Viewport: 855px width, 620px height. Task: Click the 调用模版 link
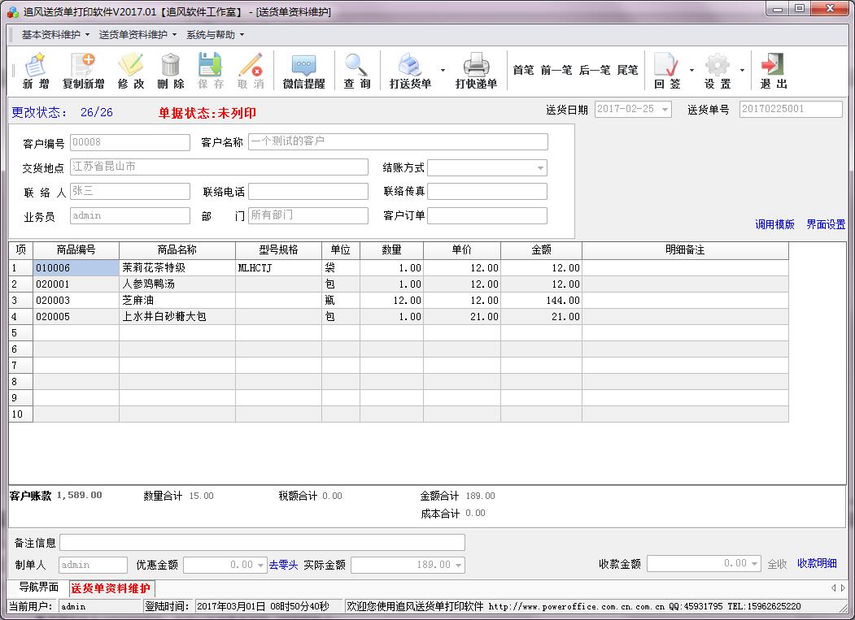click(774, 224)
